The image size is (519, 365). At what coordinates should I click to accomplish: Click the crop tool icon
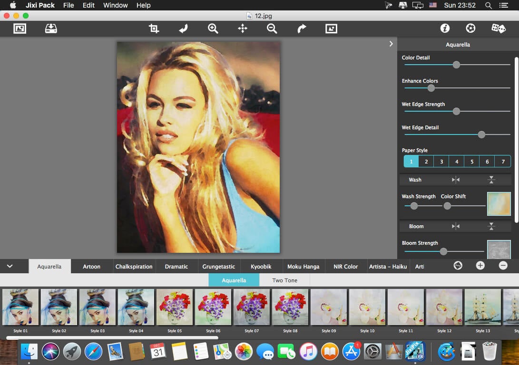[x=154, y=29]
